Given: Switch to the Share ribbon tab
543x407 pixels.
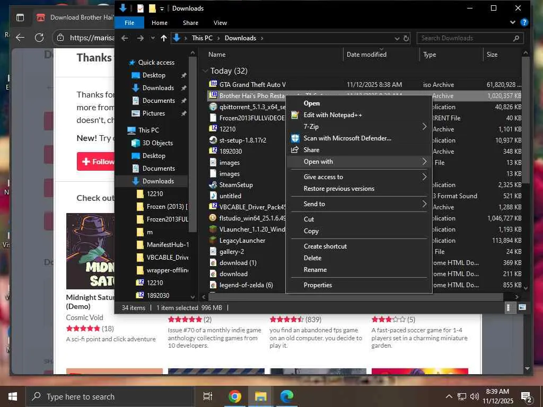Looking at the screenshot, I should [190, 23].
